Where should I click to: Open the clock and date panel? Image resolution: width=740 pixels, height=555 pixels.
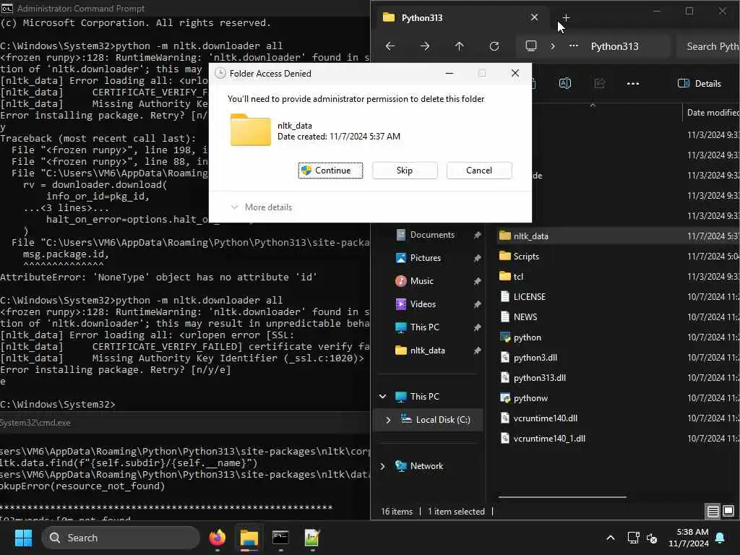[x=688, y=538]
